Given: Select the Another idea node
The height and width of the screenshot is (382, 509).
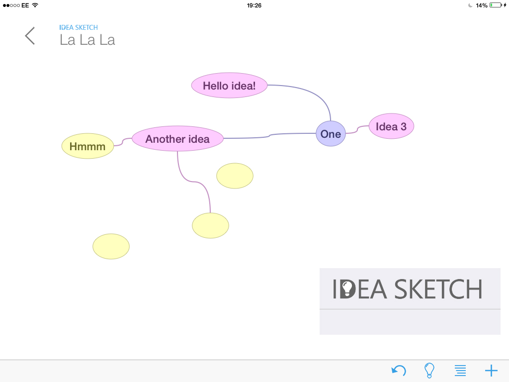Looking at the screenshot, I should coord(177,139).
